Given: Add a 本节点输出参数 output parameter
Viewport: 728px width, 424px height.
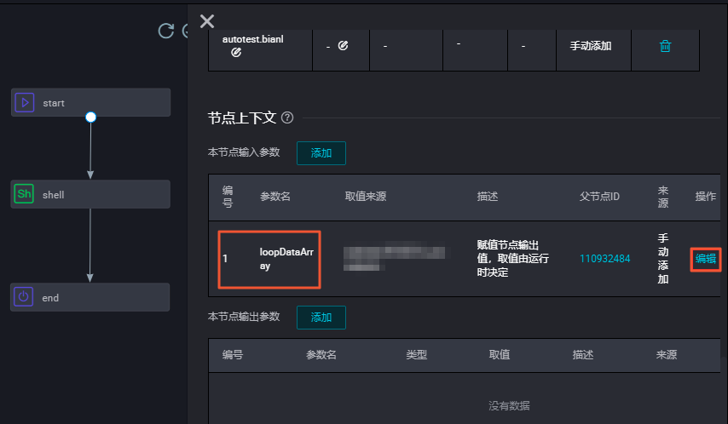Looking at the screenshot, I should pyautogui.click(x=321, y=318).
